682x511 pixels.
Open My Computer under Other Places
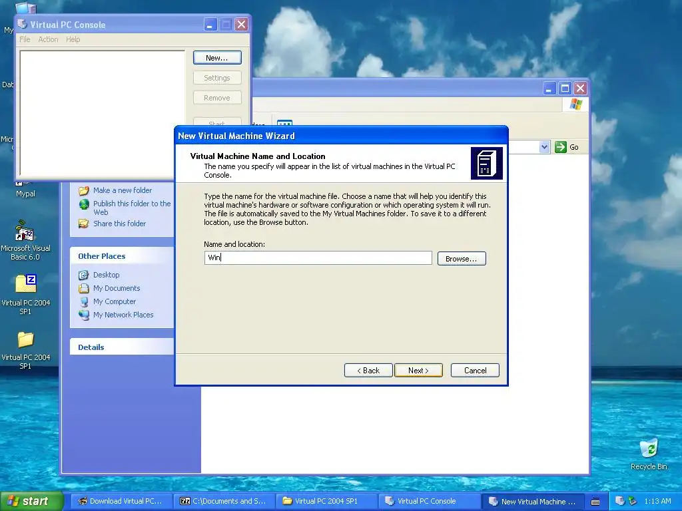coord(115,301)
